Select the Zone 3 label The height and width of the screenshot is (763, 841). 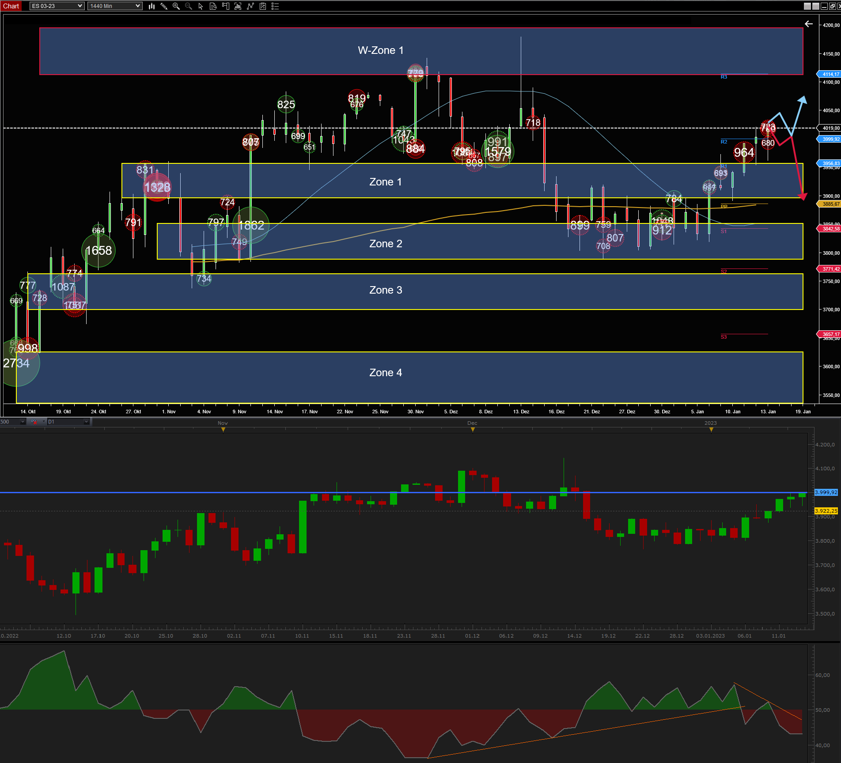coord(386,290)
